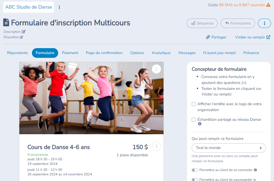
Task: Toggle Permettre au client de se connecter
Action: 194,170
